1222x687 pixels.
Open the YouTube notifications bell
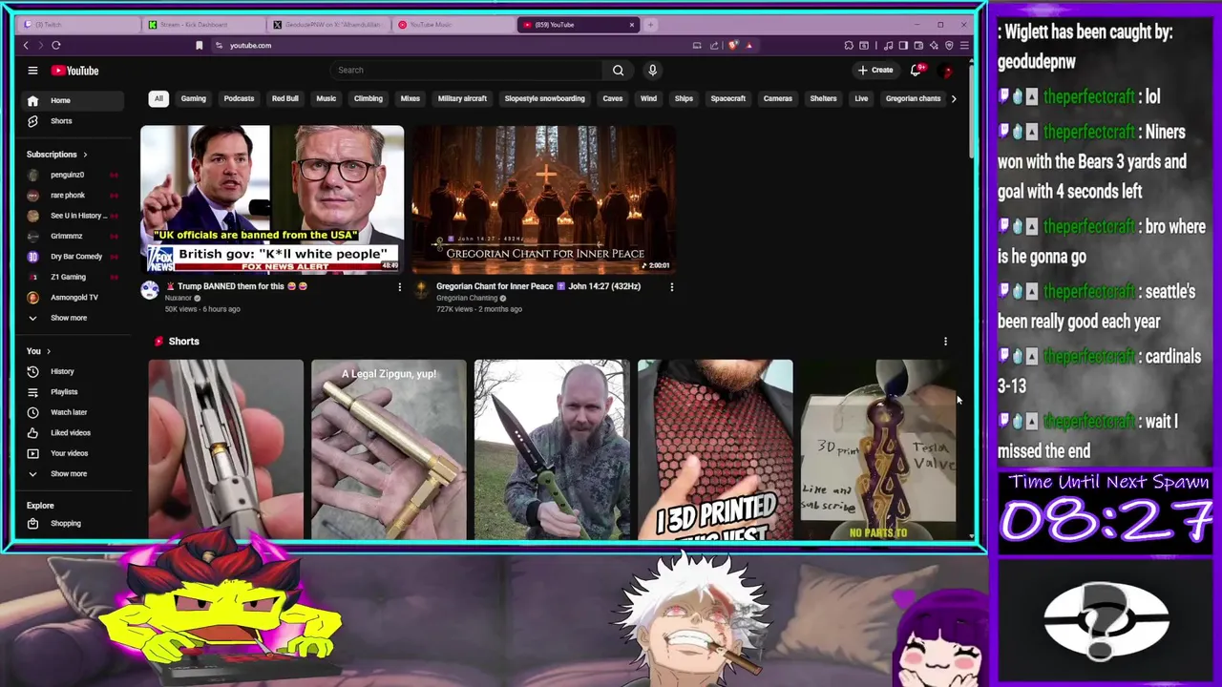[916, 71]
